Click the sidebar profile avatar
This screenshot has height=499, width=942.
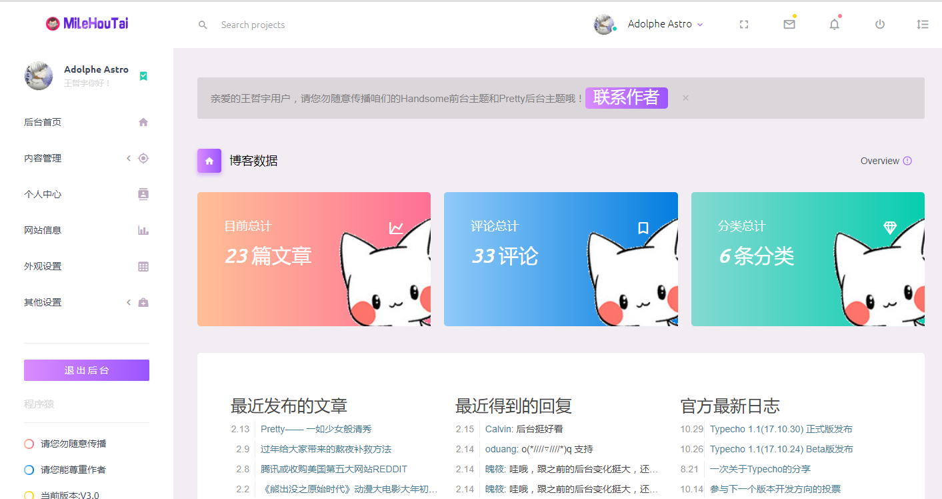coord(39,76)
